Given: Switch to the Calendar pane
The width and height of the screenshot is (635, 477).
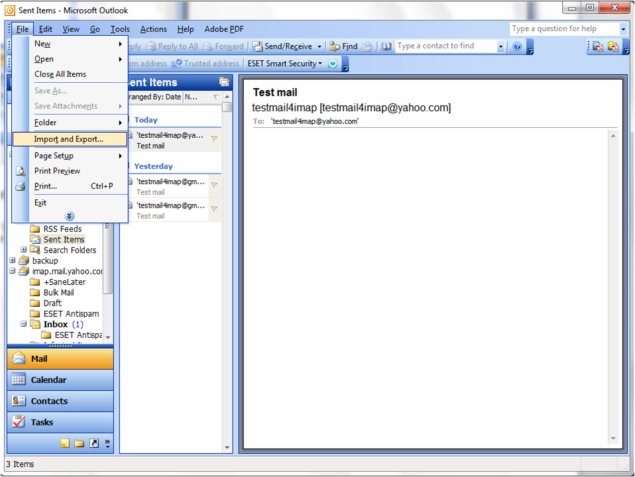Looking at the screenshot, I should point(60,380).
